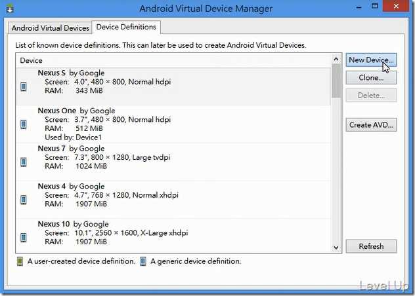Click the device list scrollbar thumb
The image size is (415, 296).
point(336,81)
